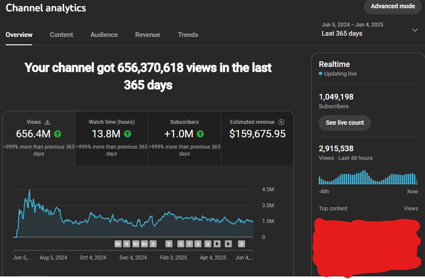Screen dimensions: 425x279
Task: Click the green up arrow beside 656.4M
Action: point(57,134)
